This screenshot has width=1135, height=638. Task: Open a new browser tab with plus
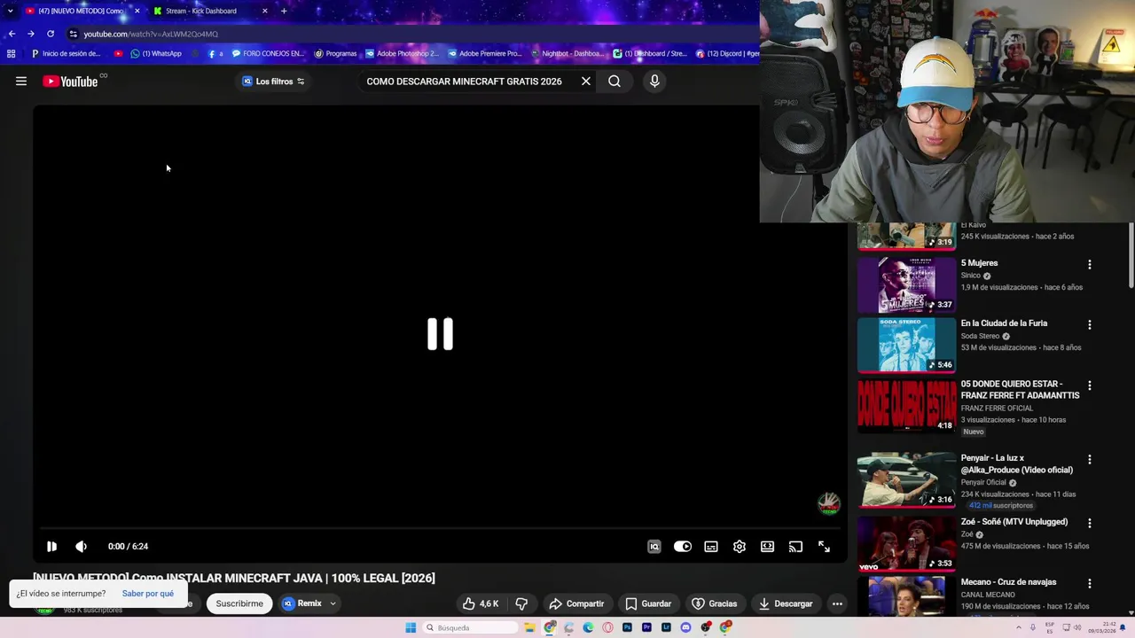[284, 11]
